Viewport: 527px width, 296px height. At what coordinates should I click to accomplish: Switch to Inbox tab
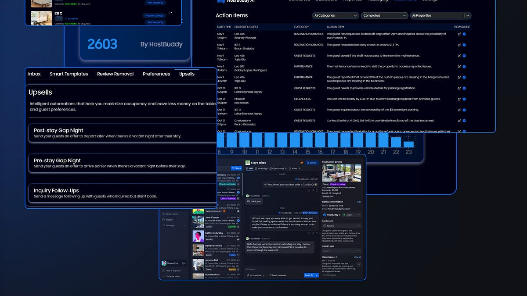coord(34,74)
